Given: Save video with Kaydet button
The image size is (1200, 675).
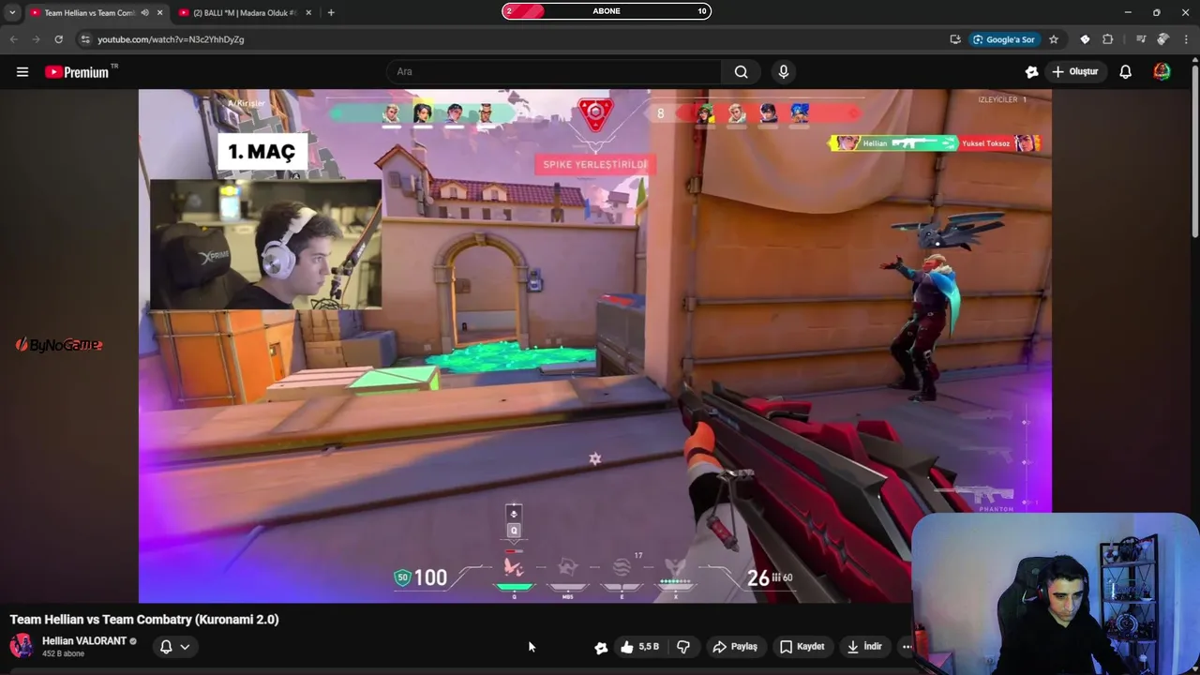Looking at the screenshot, I should 802,647.
